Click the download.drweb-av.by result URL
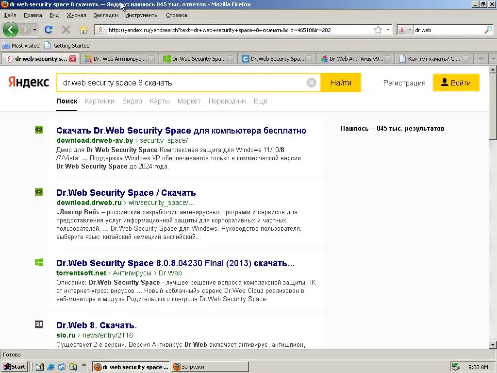This screenshot has height=373, width=497. pyautogui.click(x=122, y=140)
